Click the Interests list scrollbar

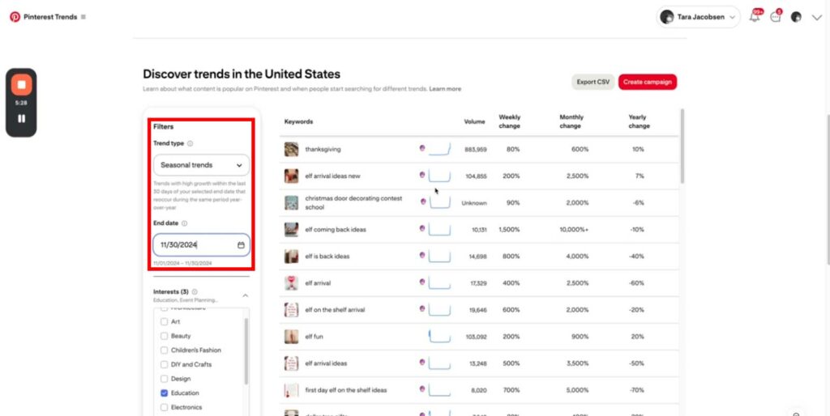pyautogui.click(x=246, y=351)
